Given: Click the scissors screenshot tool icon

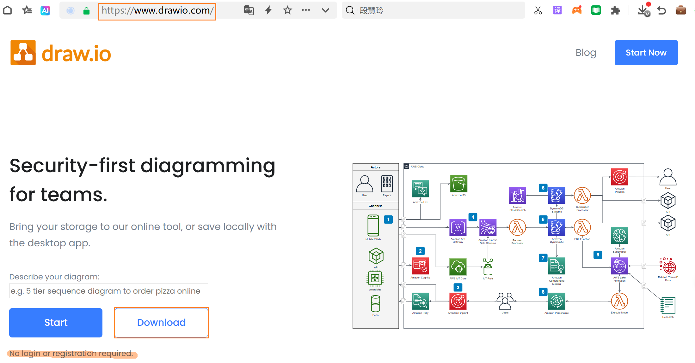Looking at the screenshot, I should pyautogui.click(x=538, y=10).
